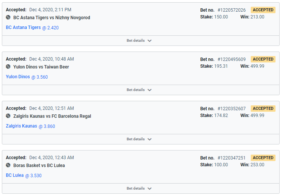Click ACCEPTED badge on bet #1220572026
Image resolution: width=283 pixels, height=196 pixels.
pyautogui.click(x=263, y=10)
